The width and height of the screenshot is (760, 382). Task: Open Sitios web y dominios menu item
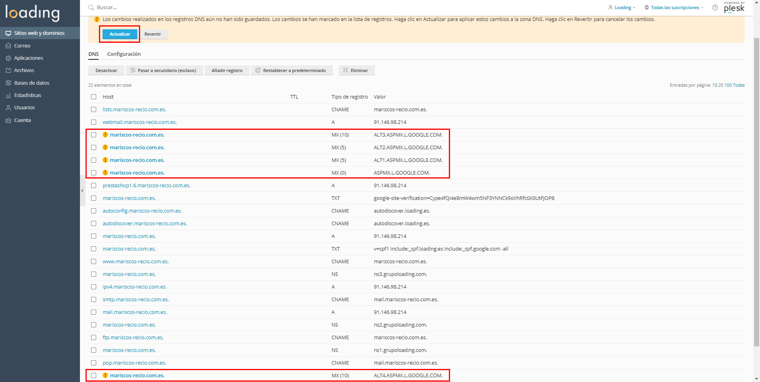(39, 33)
